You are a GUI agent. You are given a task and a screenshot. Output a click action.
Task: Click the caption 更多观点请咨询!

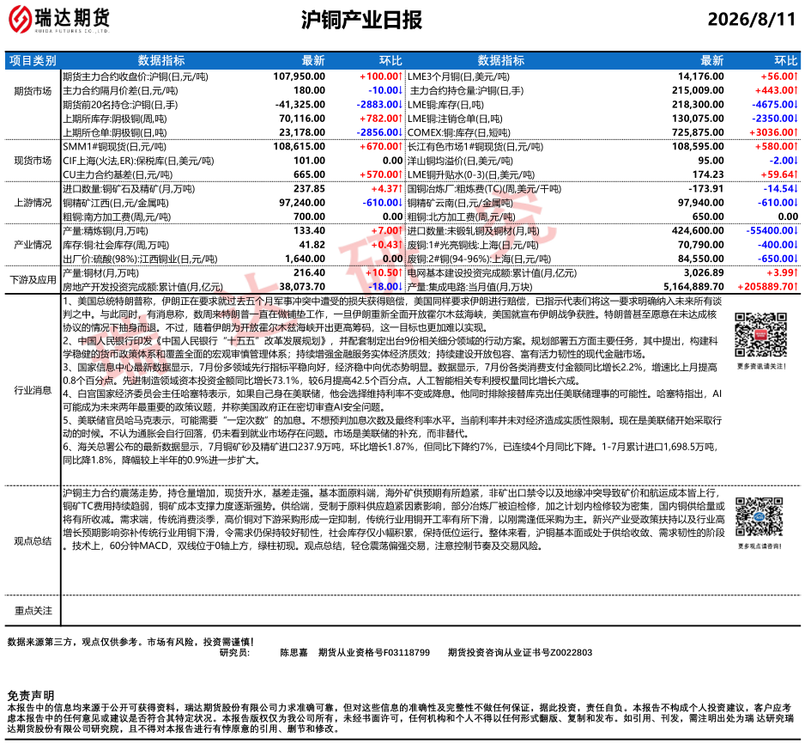click(760, 546)
